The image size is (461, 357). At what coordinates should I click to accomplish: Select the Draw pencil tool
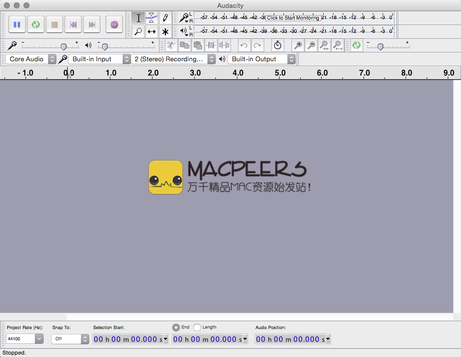(x=165, y=18)
